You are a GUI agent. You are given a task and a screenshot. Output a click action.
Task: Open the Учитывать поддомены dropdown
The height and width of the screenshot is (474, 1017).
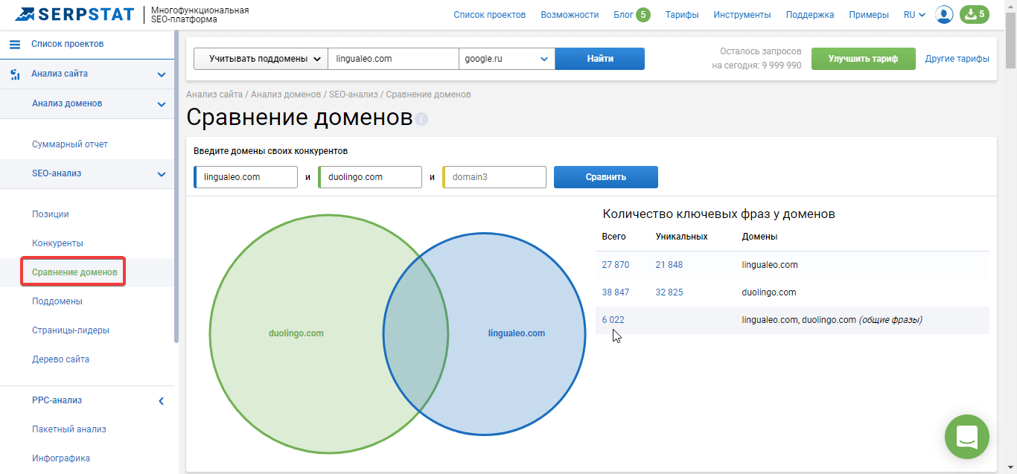261,59
